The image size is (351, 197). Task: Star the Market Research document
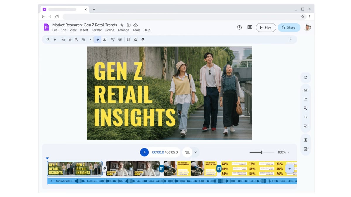point(122,25)
